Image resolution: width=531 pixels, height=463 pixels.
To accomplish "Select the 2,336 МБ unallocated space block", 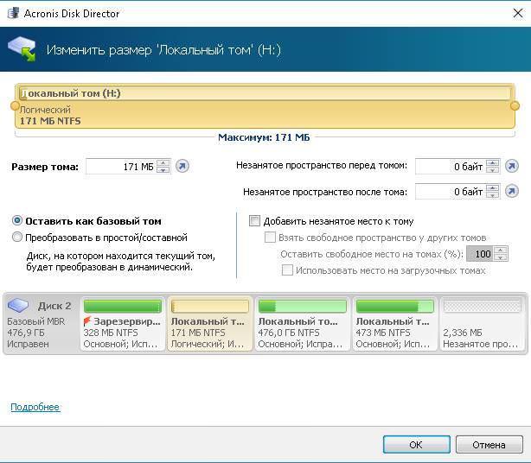I will [x=483, y=324].
